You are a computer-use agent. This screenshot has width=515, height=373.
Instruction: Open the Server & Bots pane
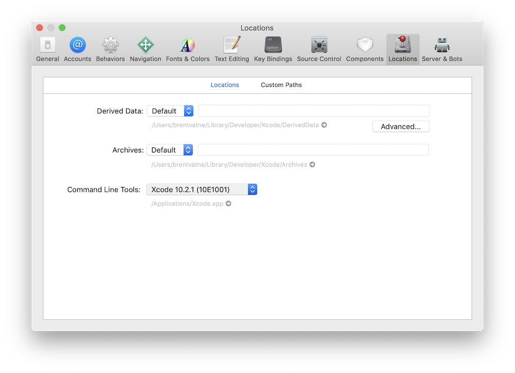[442, 49]
